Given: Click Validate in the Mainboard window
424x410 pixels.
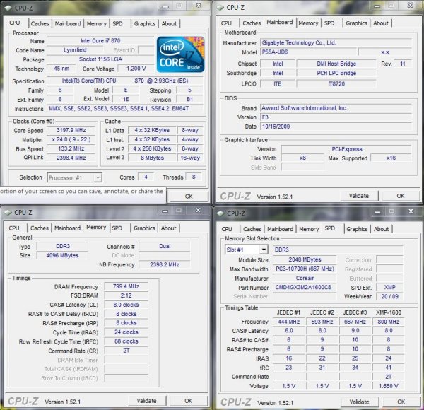Looking at the screenshot, I should pos(359,196).
